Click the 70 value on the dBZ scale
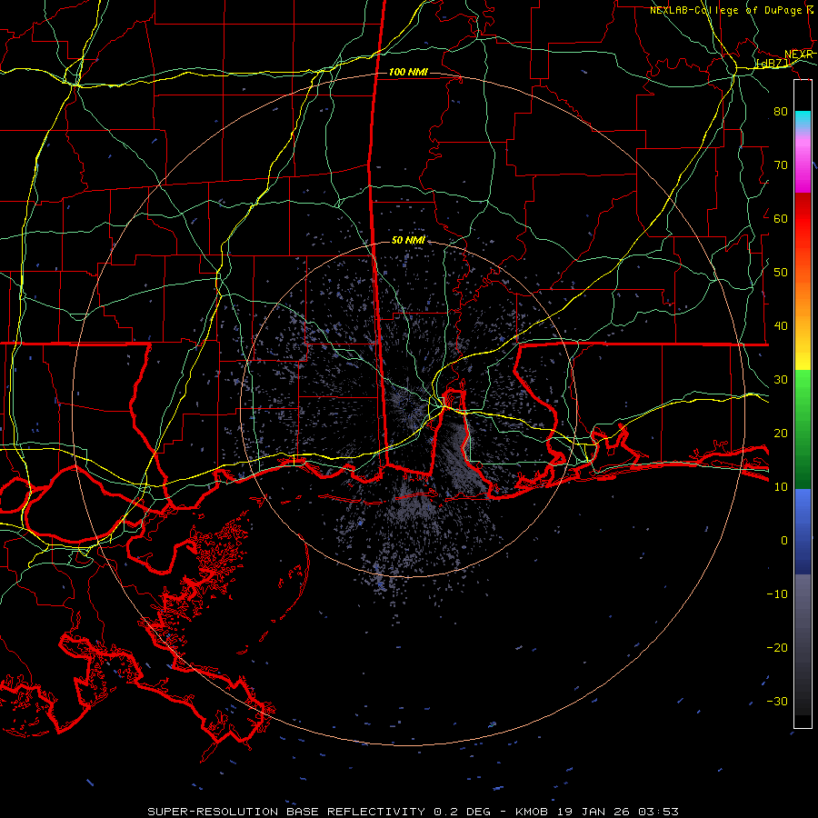818x818 pixels. 781,165
